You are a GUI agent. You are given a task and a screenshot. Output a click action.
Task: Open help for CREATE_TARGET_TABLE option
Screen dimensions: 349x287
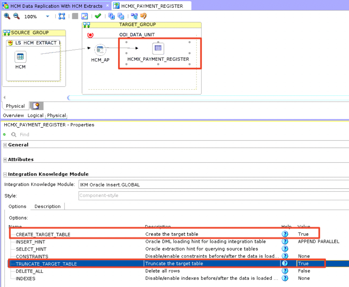click(x=285, y=234)
